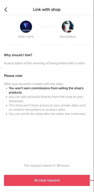Accept the shop link request

[x=47, y=180]
